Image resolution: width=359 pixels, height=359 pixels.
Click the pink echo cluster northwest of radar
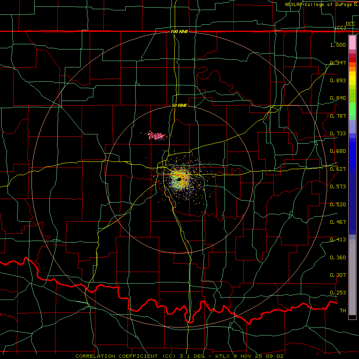point(157,136)
